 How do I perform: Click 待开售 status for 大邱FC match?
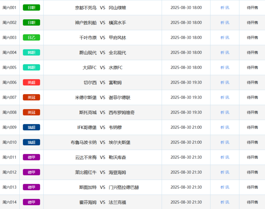click(252, 67)
